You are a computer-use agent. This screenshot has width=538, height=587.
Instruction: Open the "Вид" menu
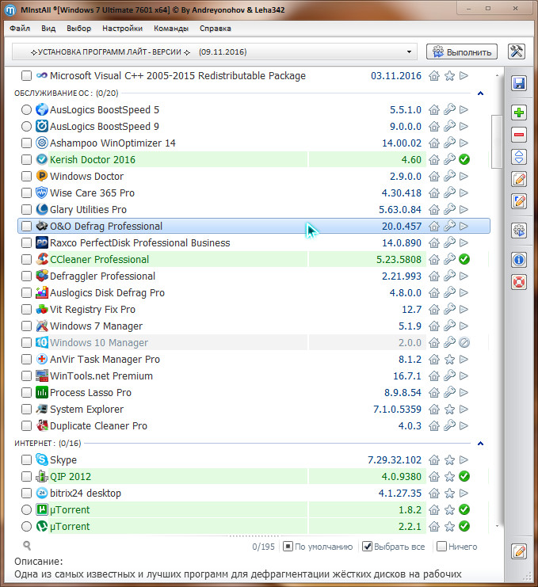click(48, 28)
